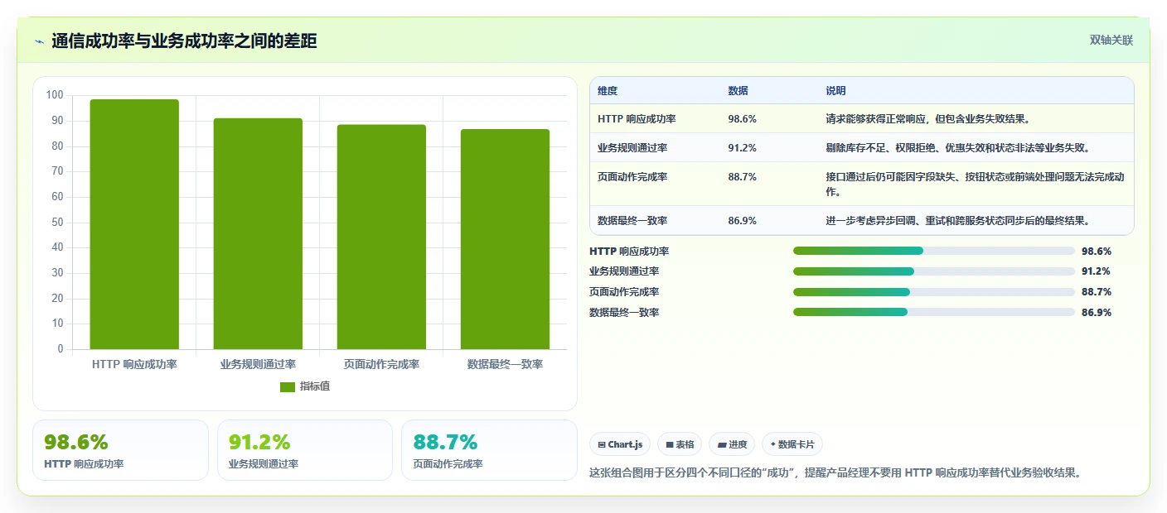Screen dimensions: 1167x513
Task: Click the icon in the 进度 chip
Action: point(722,444)
